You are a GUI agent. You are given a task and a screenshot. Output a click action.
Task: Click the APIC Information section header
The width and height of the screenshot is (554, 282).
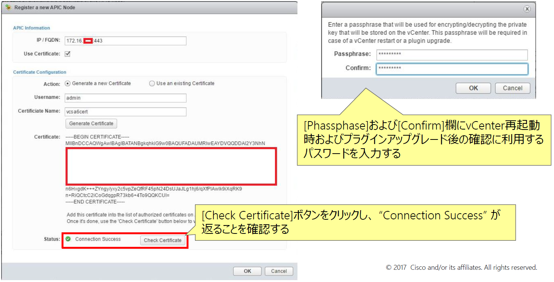click(31, 28)
